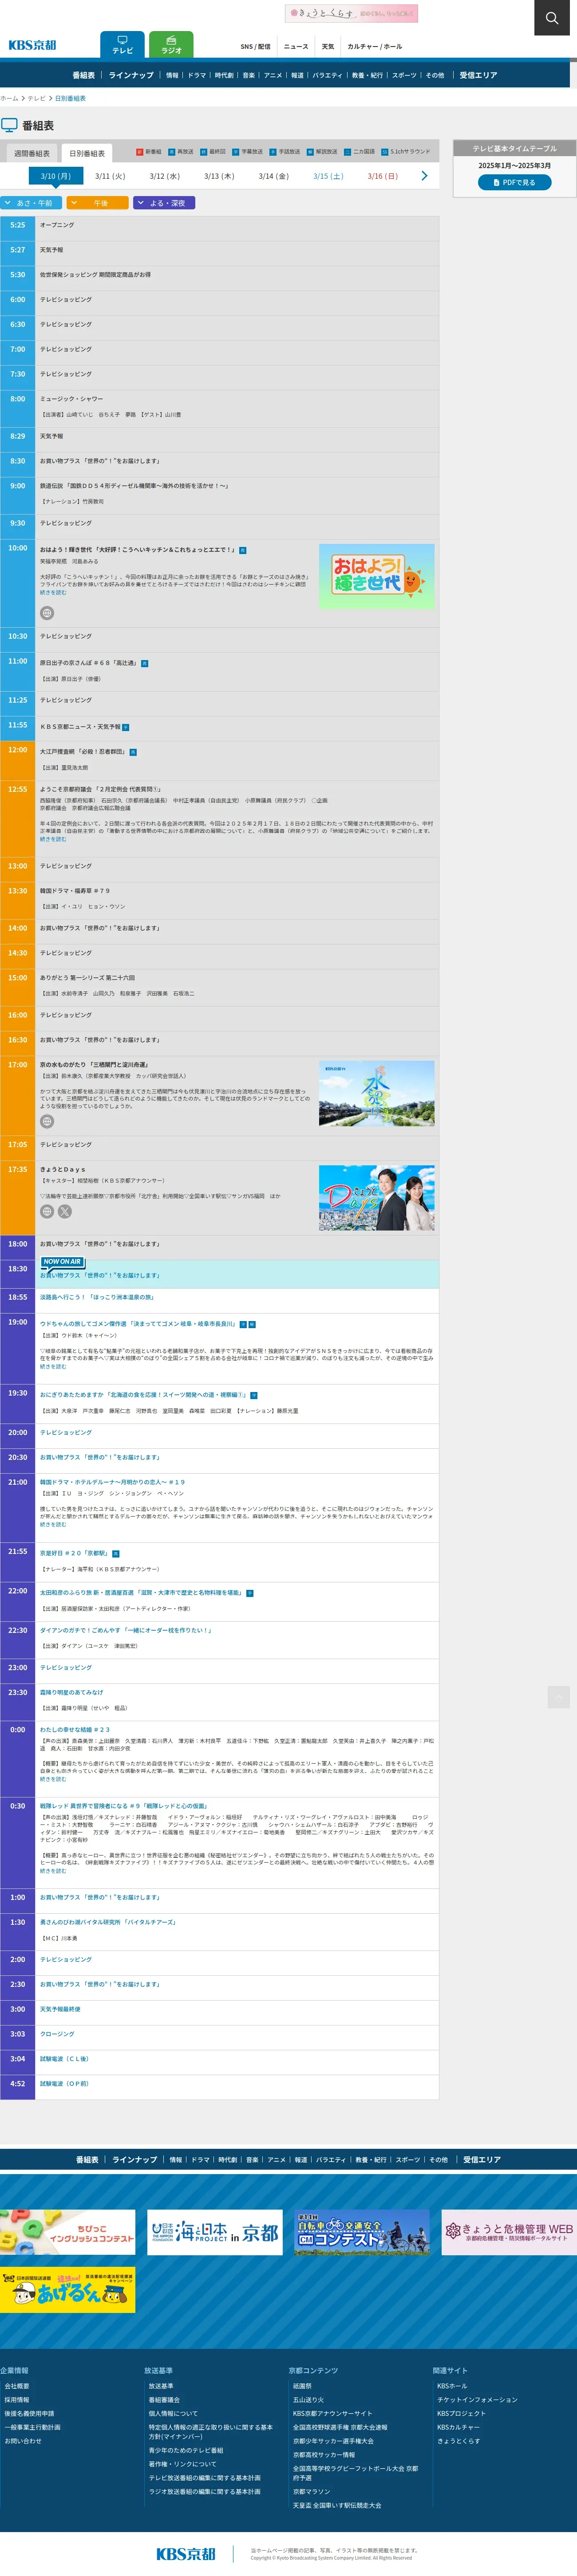The image size is (577, 2576).
Task: Jump to よる・深夜 section
Action: (164, 203)
